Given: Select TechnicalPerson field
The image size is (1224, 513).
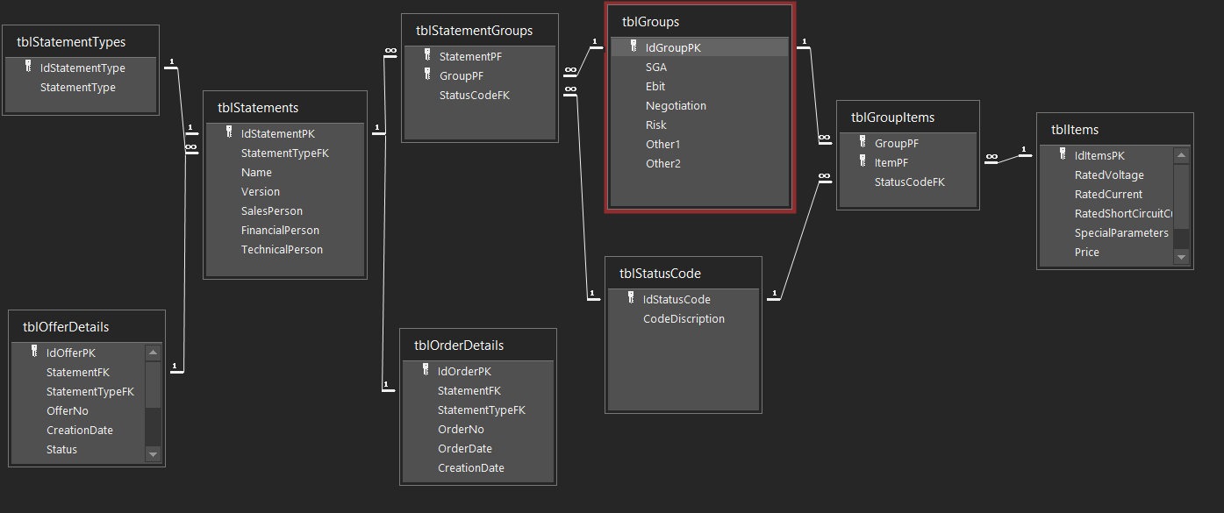Looking at the screenshot, I should click(x=282, y=249).
